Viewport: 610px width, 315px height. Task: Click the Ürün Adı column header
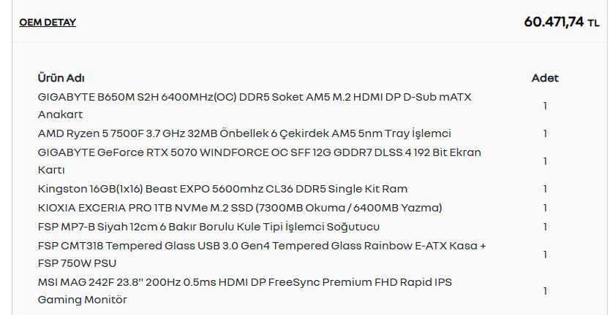[x=61, y=78]
